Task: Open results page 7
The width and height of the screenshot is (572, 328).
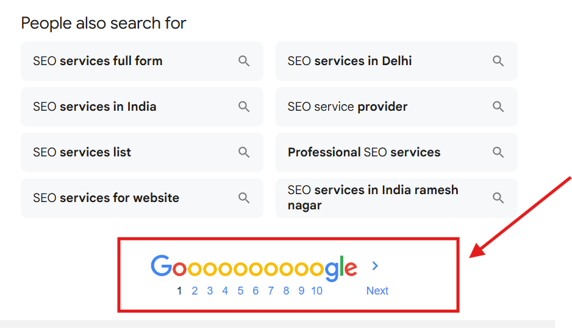Action: (271, 291)
